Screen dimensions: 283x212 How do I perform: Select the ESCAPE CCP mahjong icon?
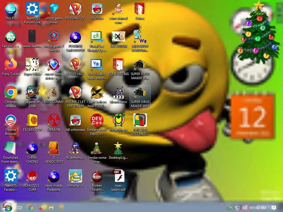(32, 123)
